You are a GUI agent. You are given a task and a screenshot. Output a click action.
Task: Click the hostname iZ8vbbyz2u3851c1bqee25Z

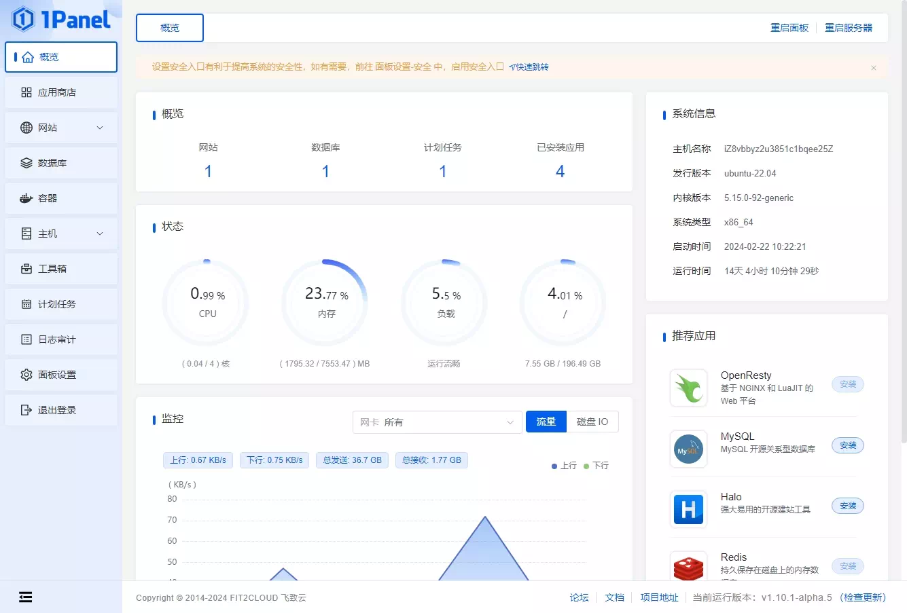click(x=779, y=149)
